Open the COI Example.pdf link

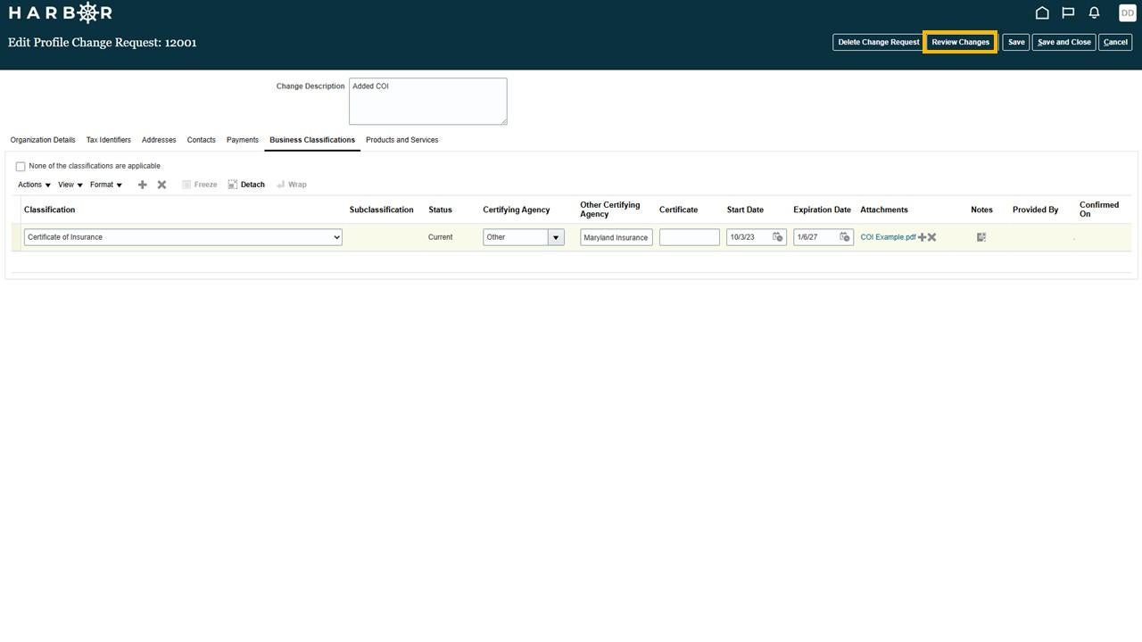888,237
